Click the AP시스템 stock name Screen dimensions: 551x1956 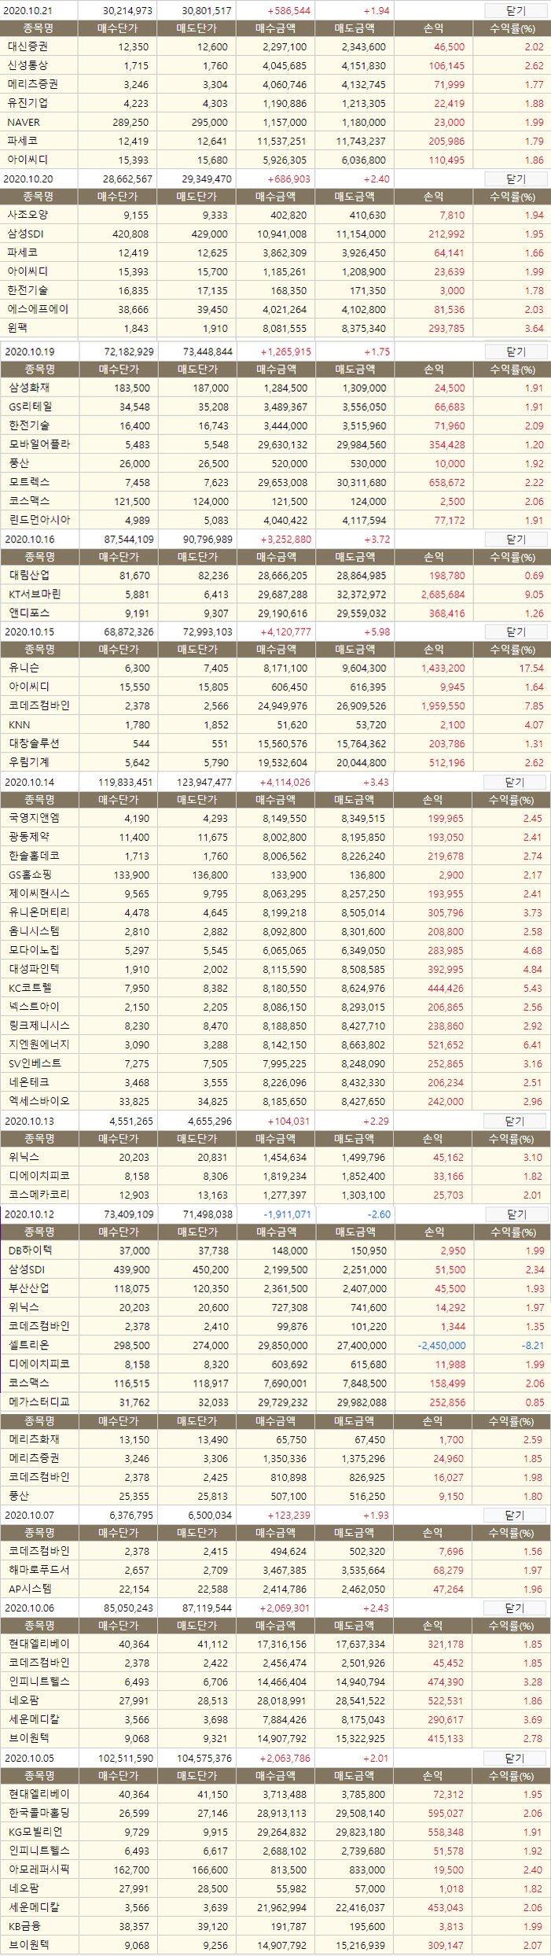click(x=29, y=1589)
